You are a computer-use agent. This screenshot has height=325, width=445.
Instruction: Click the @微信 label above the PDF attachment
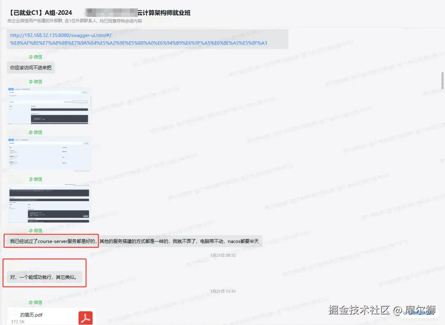tap(36, 302)
